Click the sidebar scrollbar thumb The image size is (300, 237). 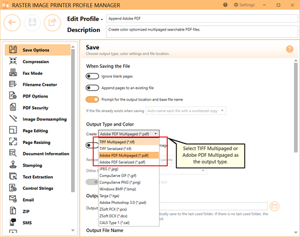tap(73, 121)
